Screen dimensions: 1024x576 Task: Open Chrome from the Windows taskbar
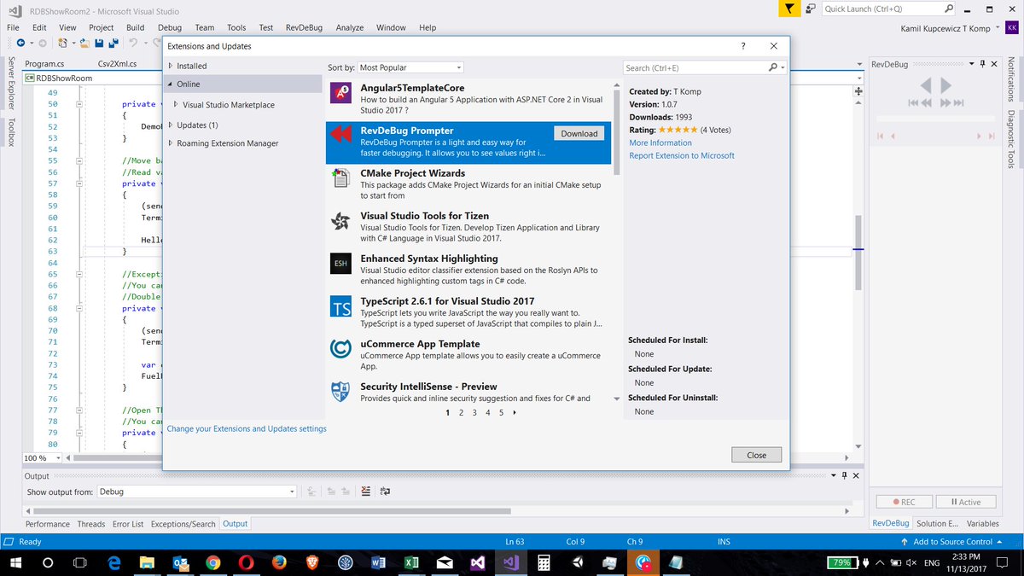[212, 563]
